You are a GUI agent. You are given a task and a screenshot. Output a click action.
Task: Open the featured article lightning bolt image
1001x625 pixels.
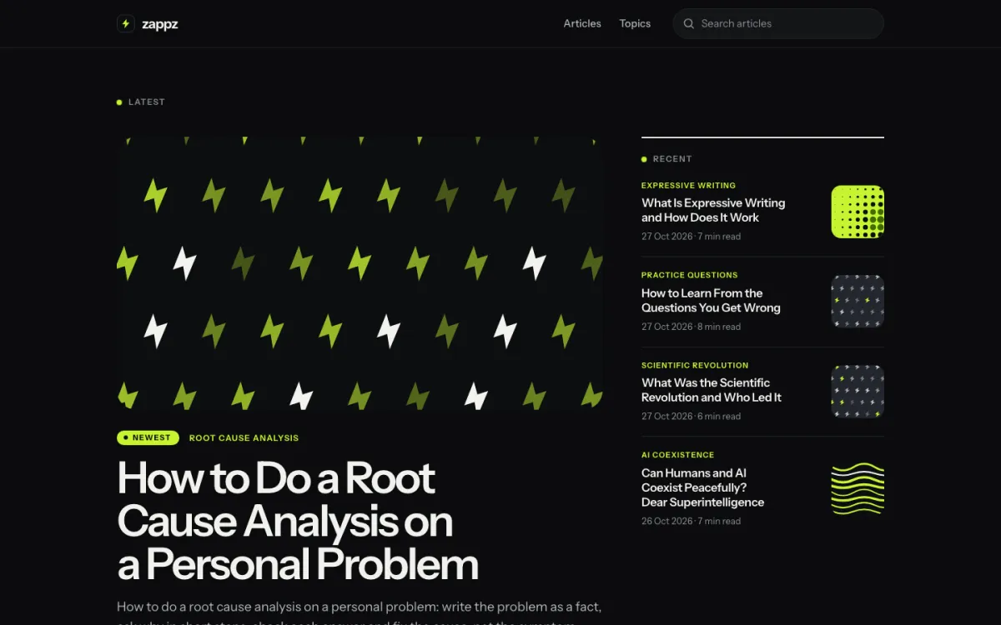pyautogui.click(x=360, y=273)
